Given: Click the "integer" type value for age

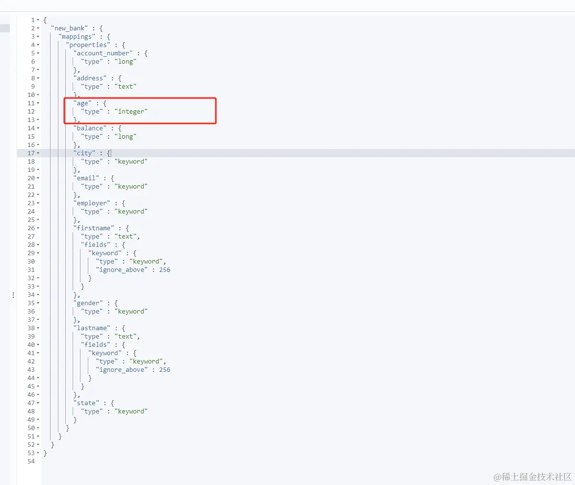Looking at the screenshot, I should pyautogui.click(x=131, y=112).
